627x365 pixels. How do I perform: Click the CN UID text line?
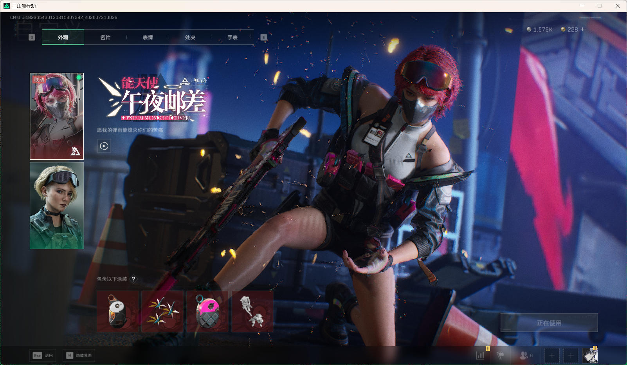click(64, 18)
